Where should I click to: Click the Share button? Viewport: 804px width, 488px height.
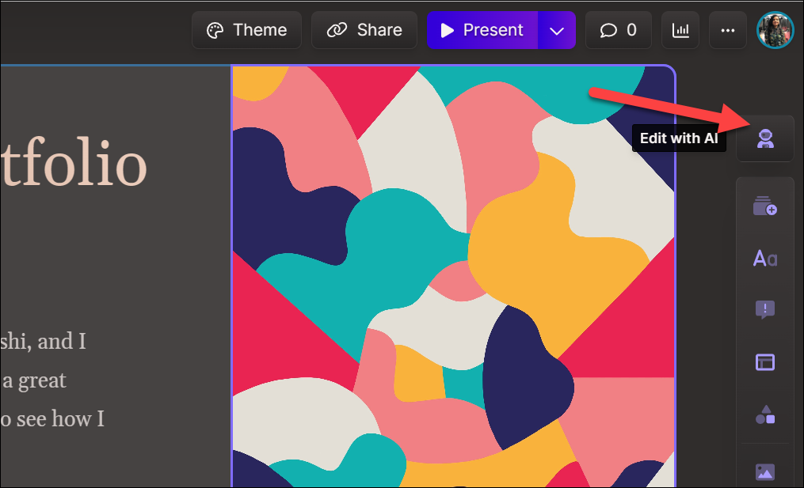point(364,31)
